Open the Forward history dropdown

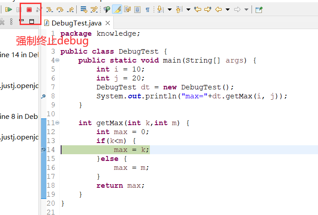[x=246, y=9]
